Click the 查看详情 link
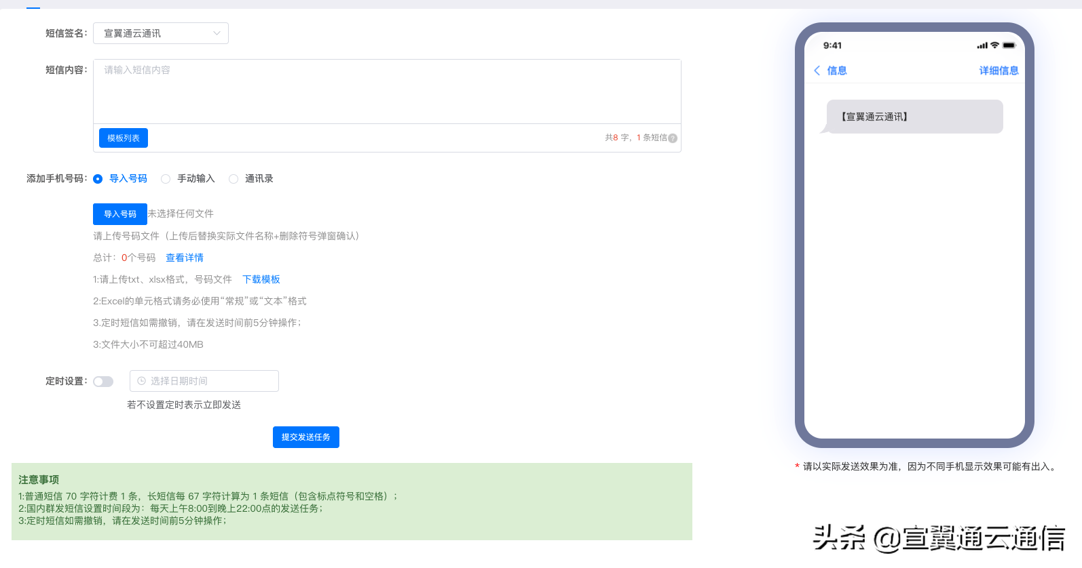The height and width of the screenshot is (568, 1082). (185, 258)
